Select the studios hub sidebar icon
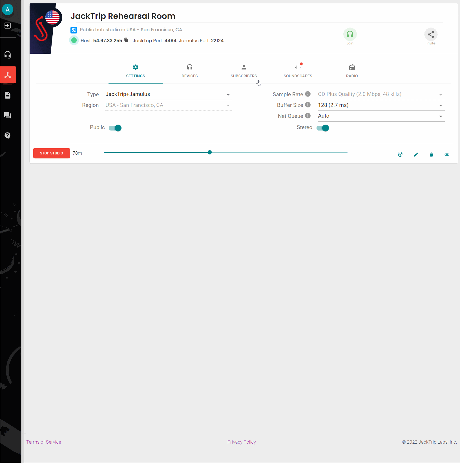The width and height of the screenshot is (460, 463). 8,75
